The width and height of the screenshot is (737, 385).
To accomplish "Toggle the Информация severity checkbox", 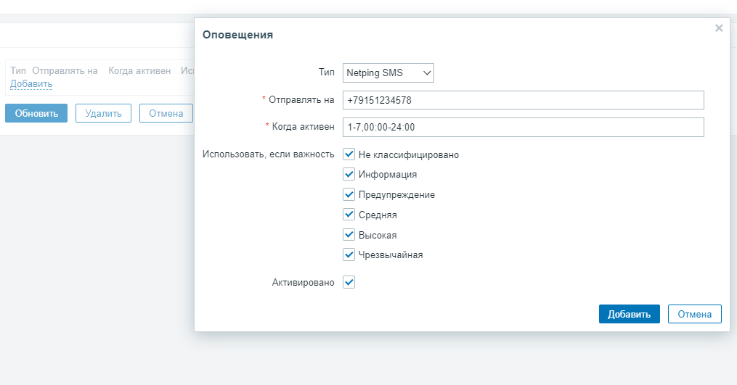I will [349, 174].
